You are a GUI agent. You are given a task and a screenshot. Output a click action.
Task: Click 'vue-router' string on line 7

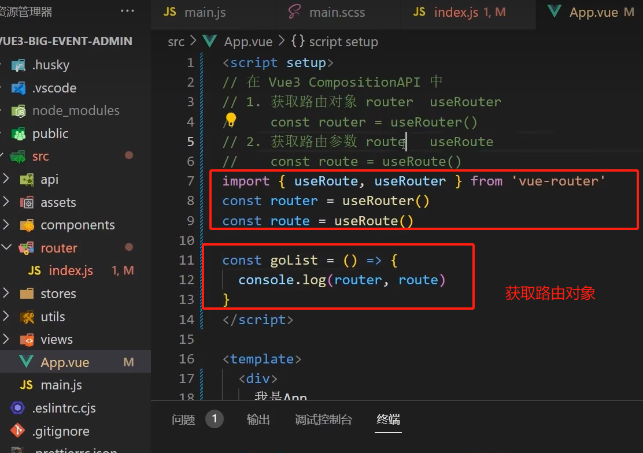(558, 181)
